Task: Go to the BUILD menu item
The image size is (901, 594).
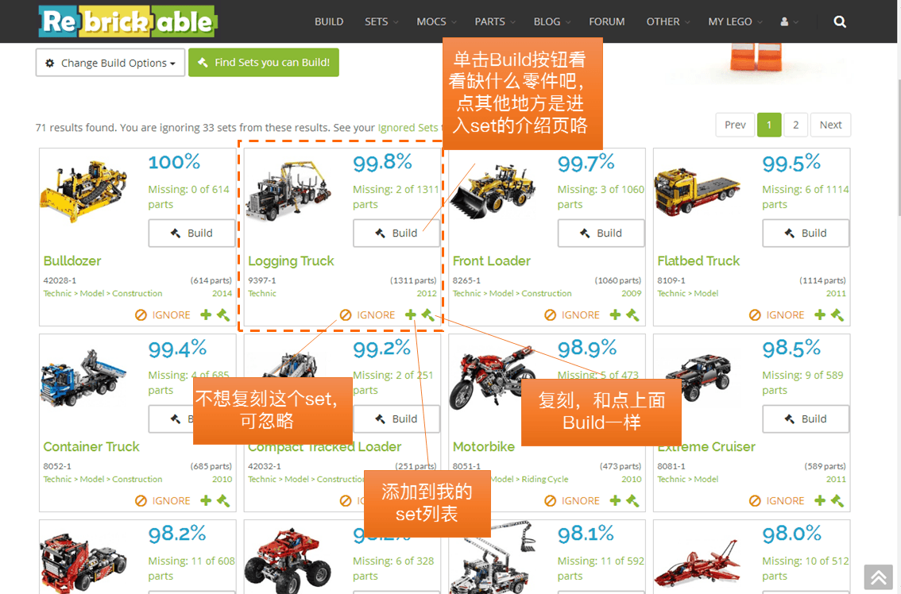Action: click(329, 21)
